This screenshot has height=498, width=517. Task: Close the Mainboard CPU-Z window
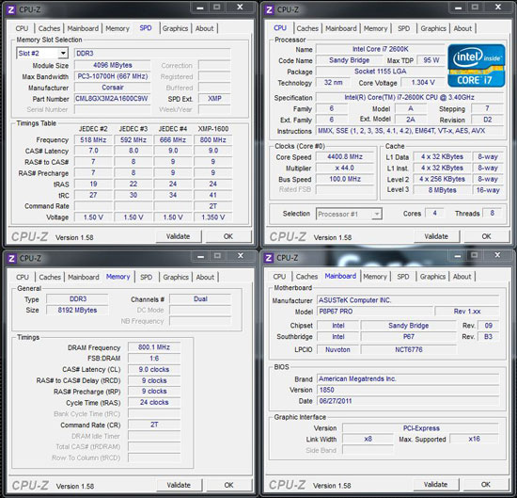[497, 255]
